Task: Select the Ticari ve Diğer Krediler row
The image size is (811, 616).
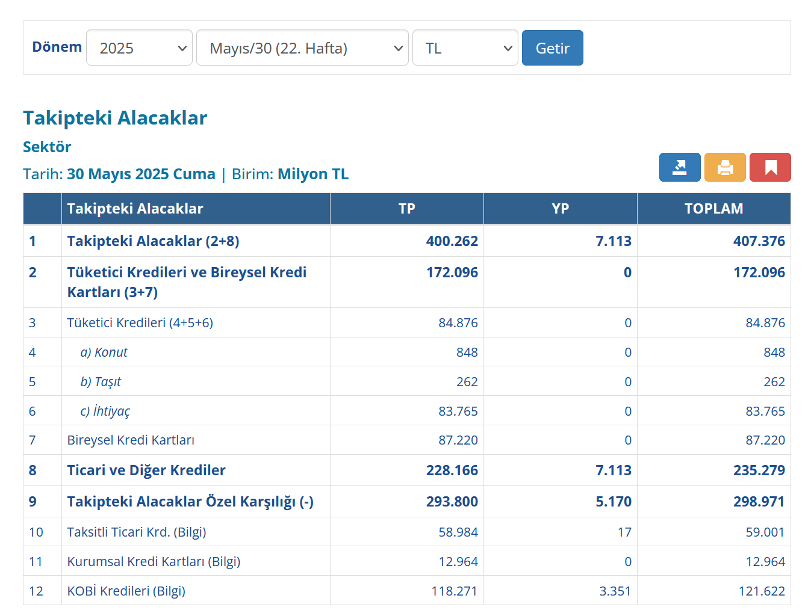Action: click(x=407, y=470)
